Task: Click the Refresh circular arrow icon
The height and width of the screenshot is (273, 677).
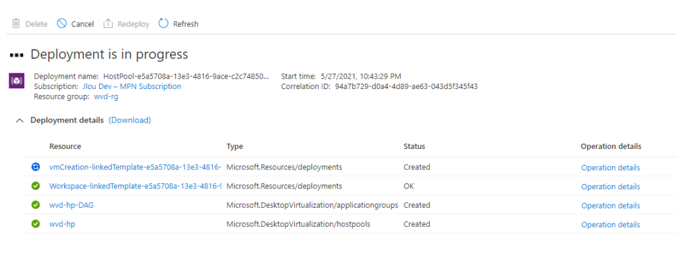Action: pyautogui.click(x=163, y=23)
